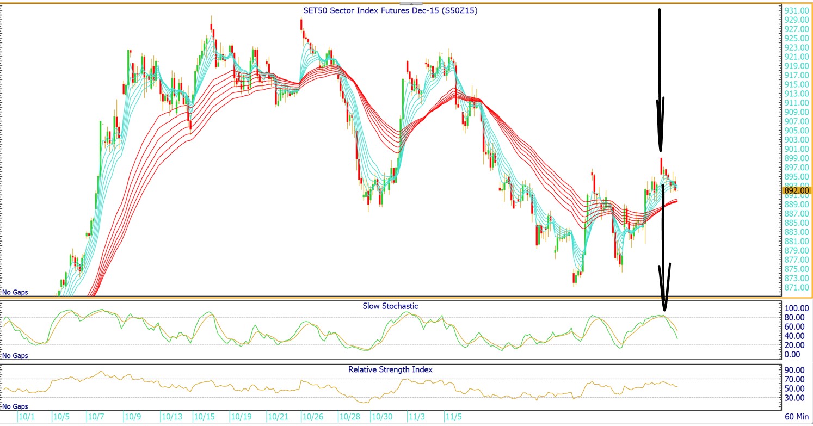Click the 10/5 date label
The image size is (813, 426).
(60, 417)
